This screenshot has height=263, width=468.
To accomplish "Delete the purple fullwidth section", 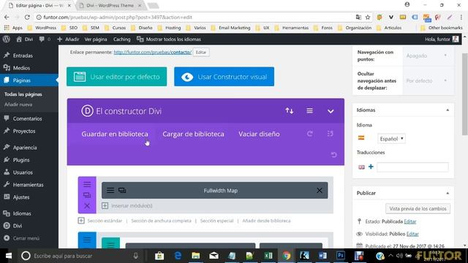I will click(87, 206).
